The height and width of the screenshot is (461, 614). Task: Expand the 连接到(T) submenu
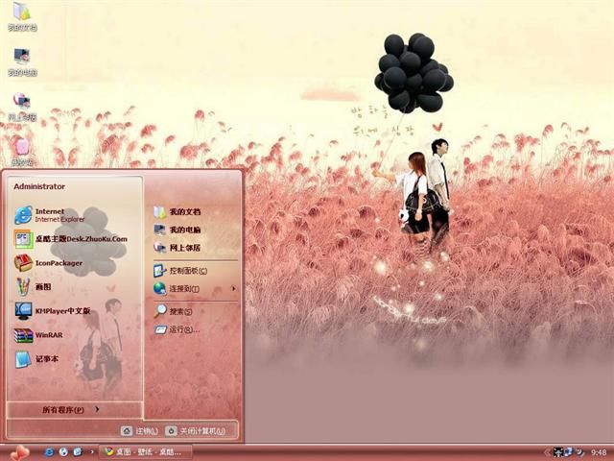tap(195, 289)
